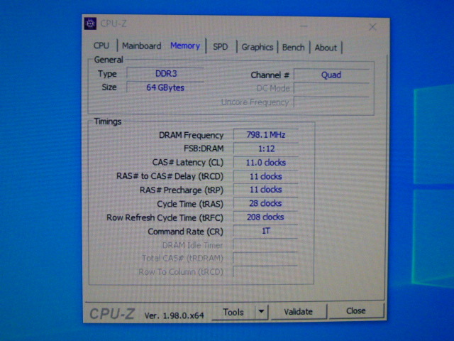
Task: Minimize the CPU-Z window
Action: (x=304, y=26)
